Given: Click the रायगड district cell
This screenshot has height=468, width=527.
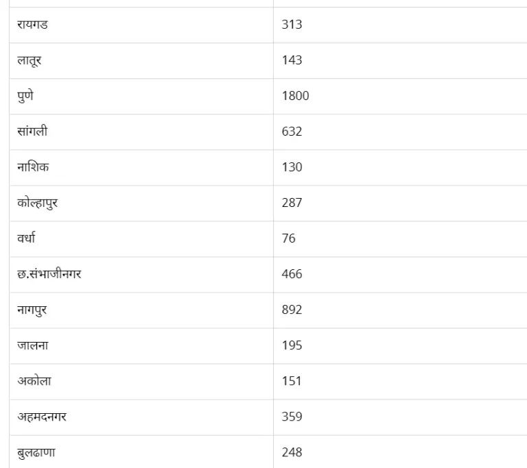Looking at the screenshot, I should tap(32, 25).
